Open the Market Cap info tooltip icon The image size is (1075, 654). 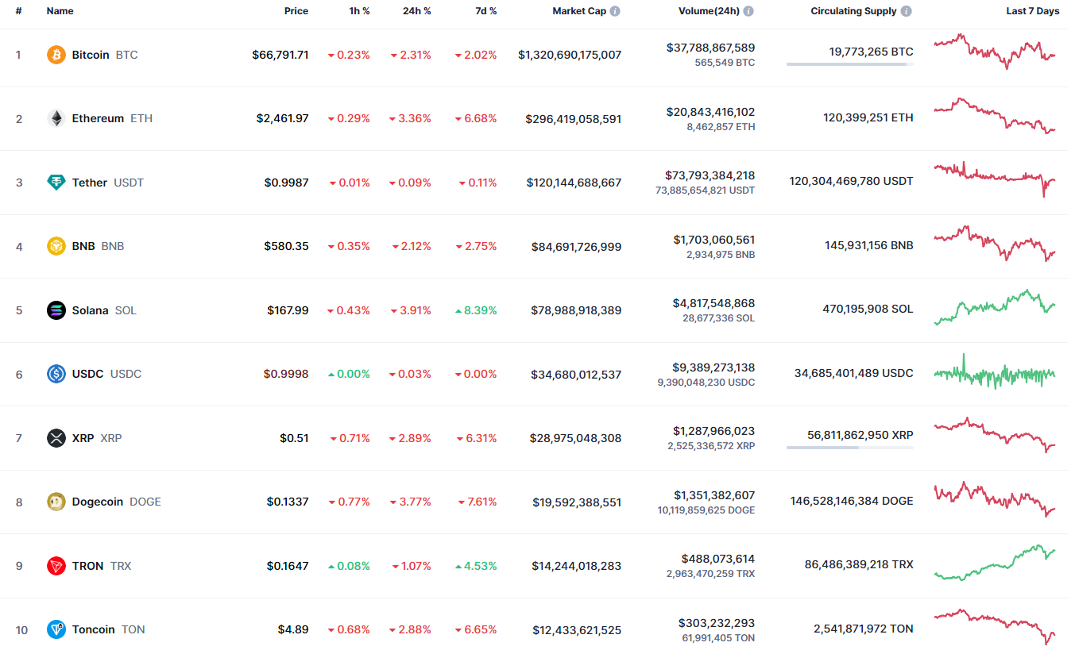615,11
